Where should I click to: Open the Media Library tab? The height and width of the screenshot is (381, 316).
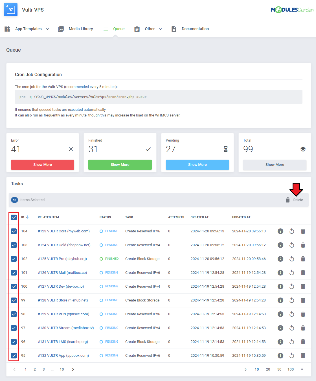(x=76, y=29)
